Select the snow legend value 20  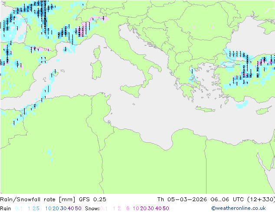coord(143,209)
